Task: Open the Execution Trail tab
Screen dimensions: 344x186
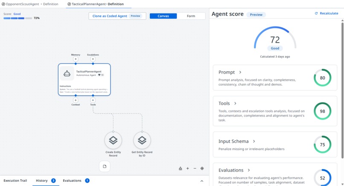Action: coord(15,180)
